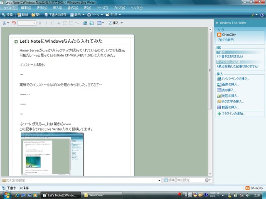Open a post with the 開く button
This screenshot has height=199, width=266.
[x=36, y=15]
